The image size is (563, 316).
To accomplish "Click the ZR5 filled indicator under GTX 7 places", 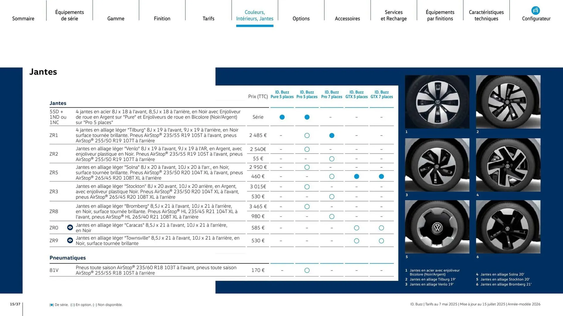I will [381, 176].
